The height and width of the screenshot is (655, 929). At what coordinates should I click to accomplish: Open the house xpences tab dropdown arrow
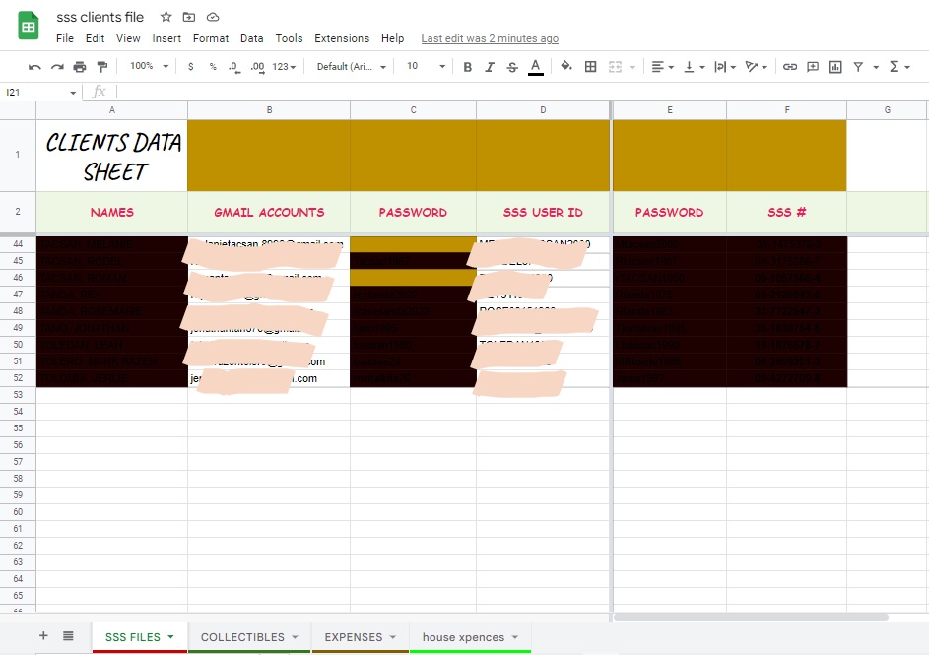click(515, 637)
